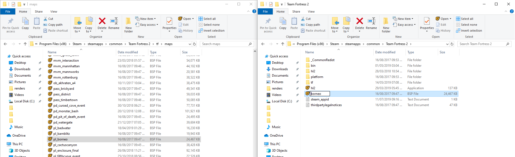Collapse ribbon arrow in Team Fortress 2 window
The width and height of the screenshot is (515, 157).
coord(506,11)
